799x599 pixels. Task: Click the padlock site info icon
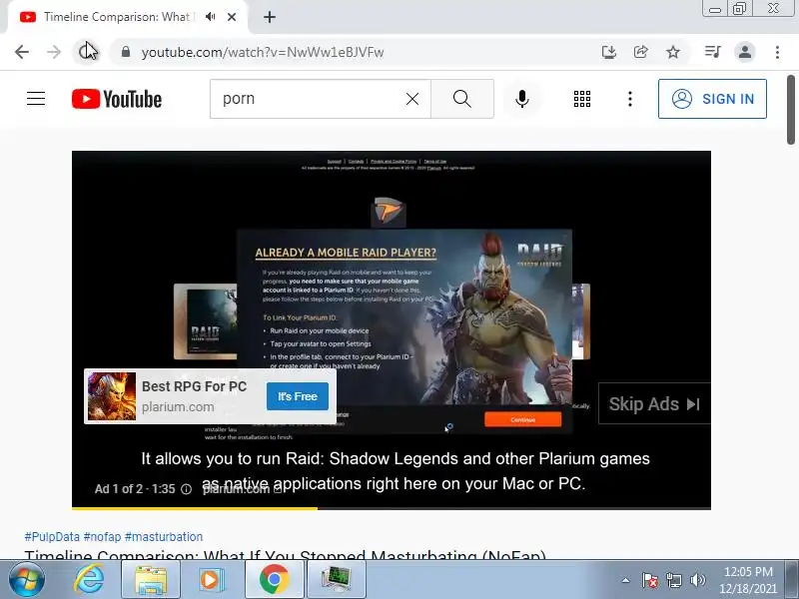pyautogui.click(x=126, y=52)
